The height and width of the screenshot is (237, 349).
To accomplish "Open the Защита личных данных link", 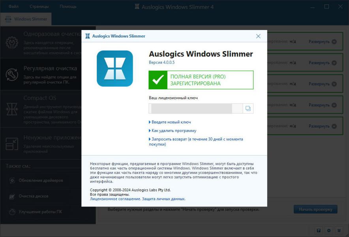I will pos(163,199).
